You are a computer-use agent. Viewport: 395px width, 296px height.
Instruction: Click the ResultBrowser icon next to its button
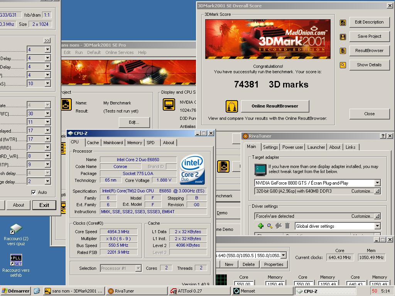click(x=343, y=51)
